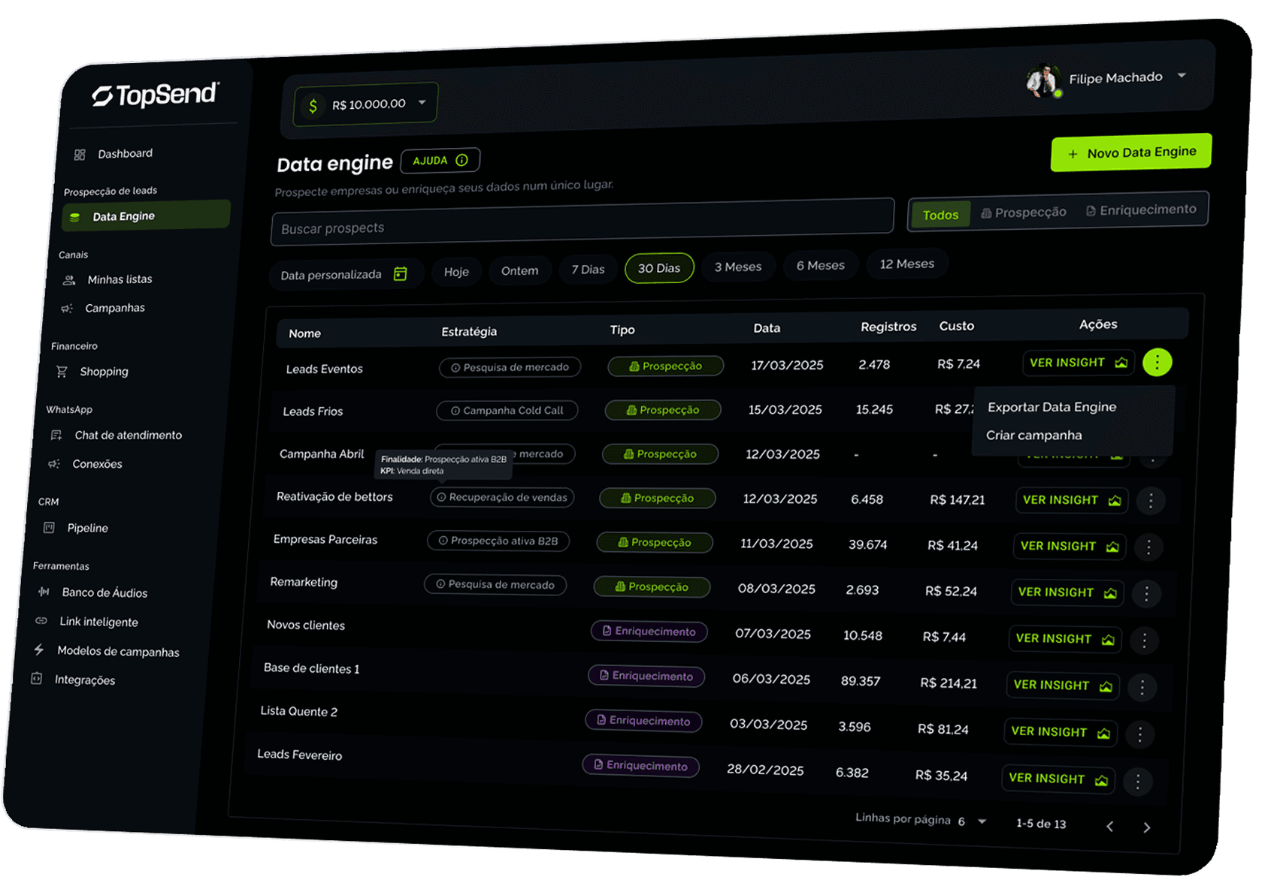Open Conexões in the sidebar
1277x889 pixels.
(85, 463)
